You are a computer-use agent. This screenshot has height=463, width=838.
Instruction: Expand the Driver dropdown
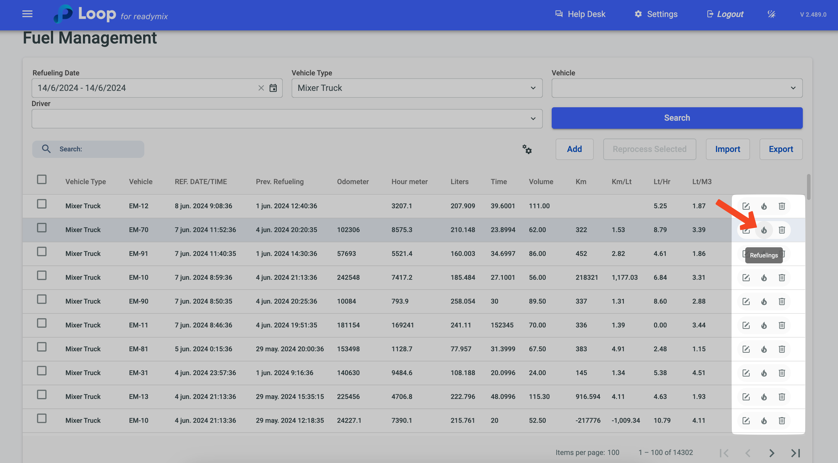coord(287,119)
